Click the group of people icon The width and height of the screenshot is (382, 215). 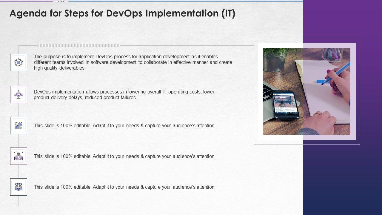coord(19,187)
